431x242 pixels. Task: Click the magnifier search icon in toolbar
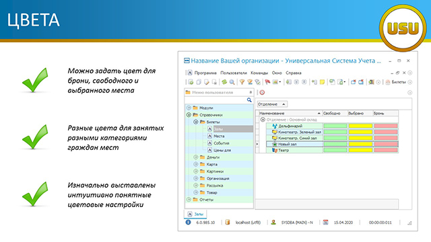click(x=232, y=82)
